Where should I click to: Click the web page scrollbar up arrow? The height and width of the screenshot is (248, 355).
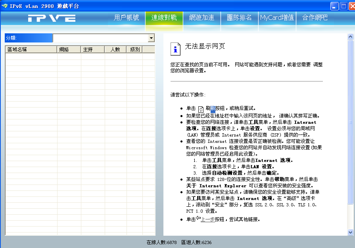click(350, 37)
